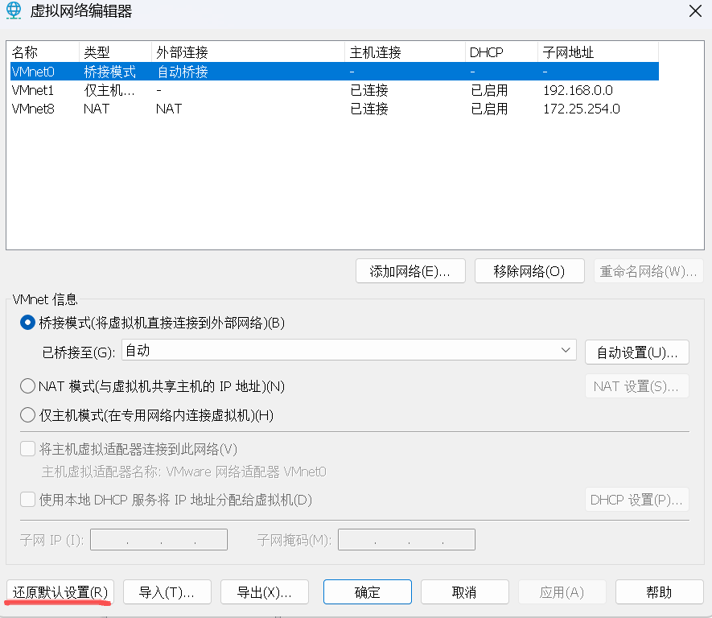The height and width of the screenshot is (618, 712).
Task: Click 导出(X) button
Action: pos(265,592)
